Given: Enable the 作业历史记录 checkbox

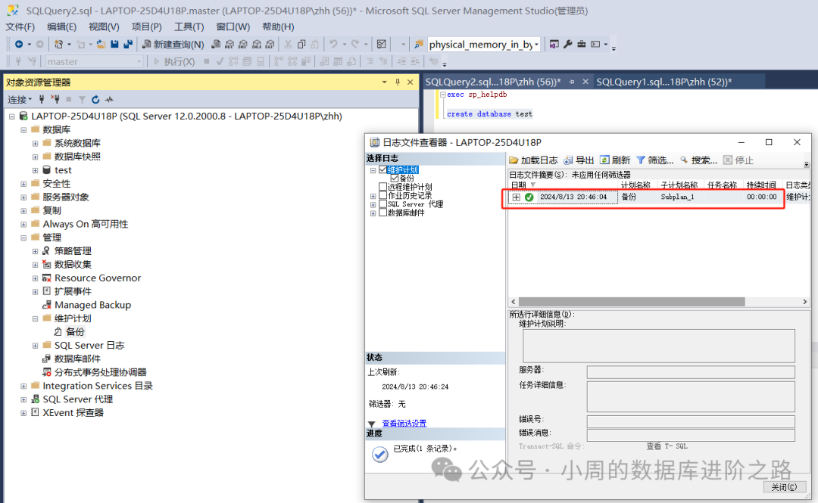Looking at the screenshot, I should (383, 195).
